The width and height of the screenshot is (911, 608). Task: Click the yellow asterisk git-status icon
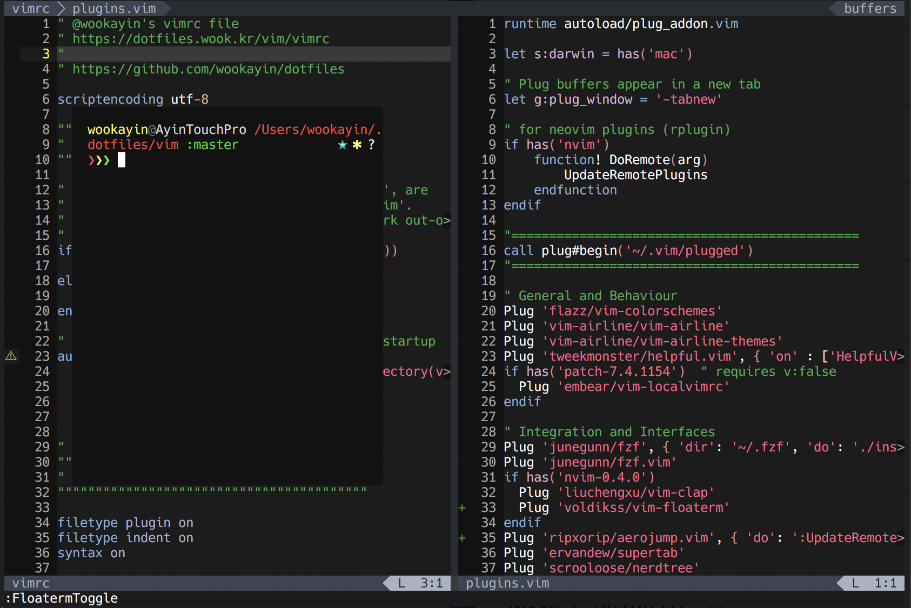click(357, 145)
